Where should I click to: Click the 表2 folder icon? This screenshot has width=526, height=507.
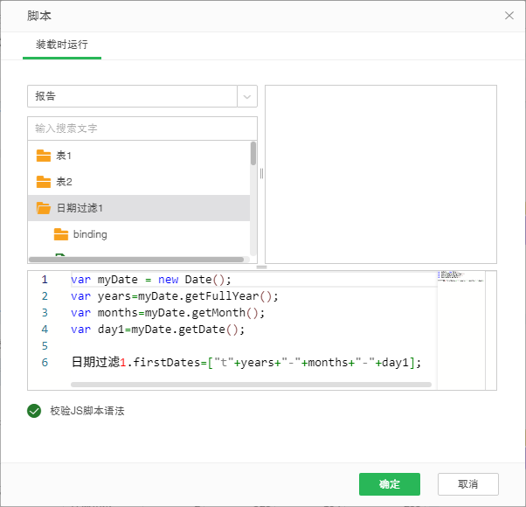point(44,182)
